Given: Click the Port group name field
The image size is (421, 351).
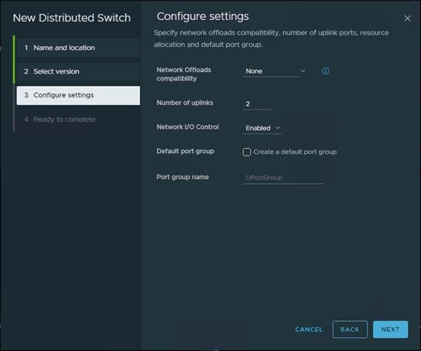Looking at the screenshot, I should [x=283, y=178].
